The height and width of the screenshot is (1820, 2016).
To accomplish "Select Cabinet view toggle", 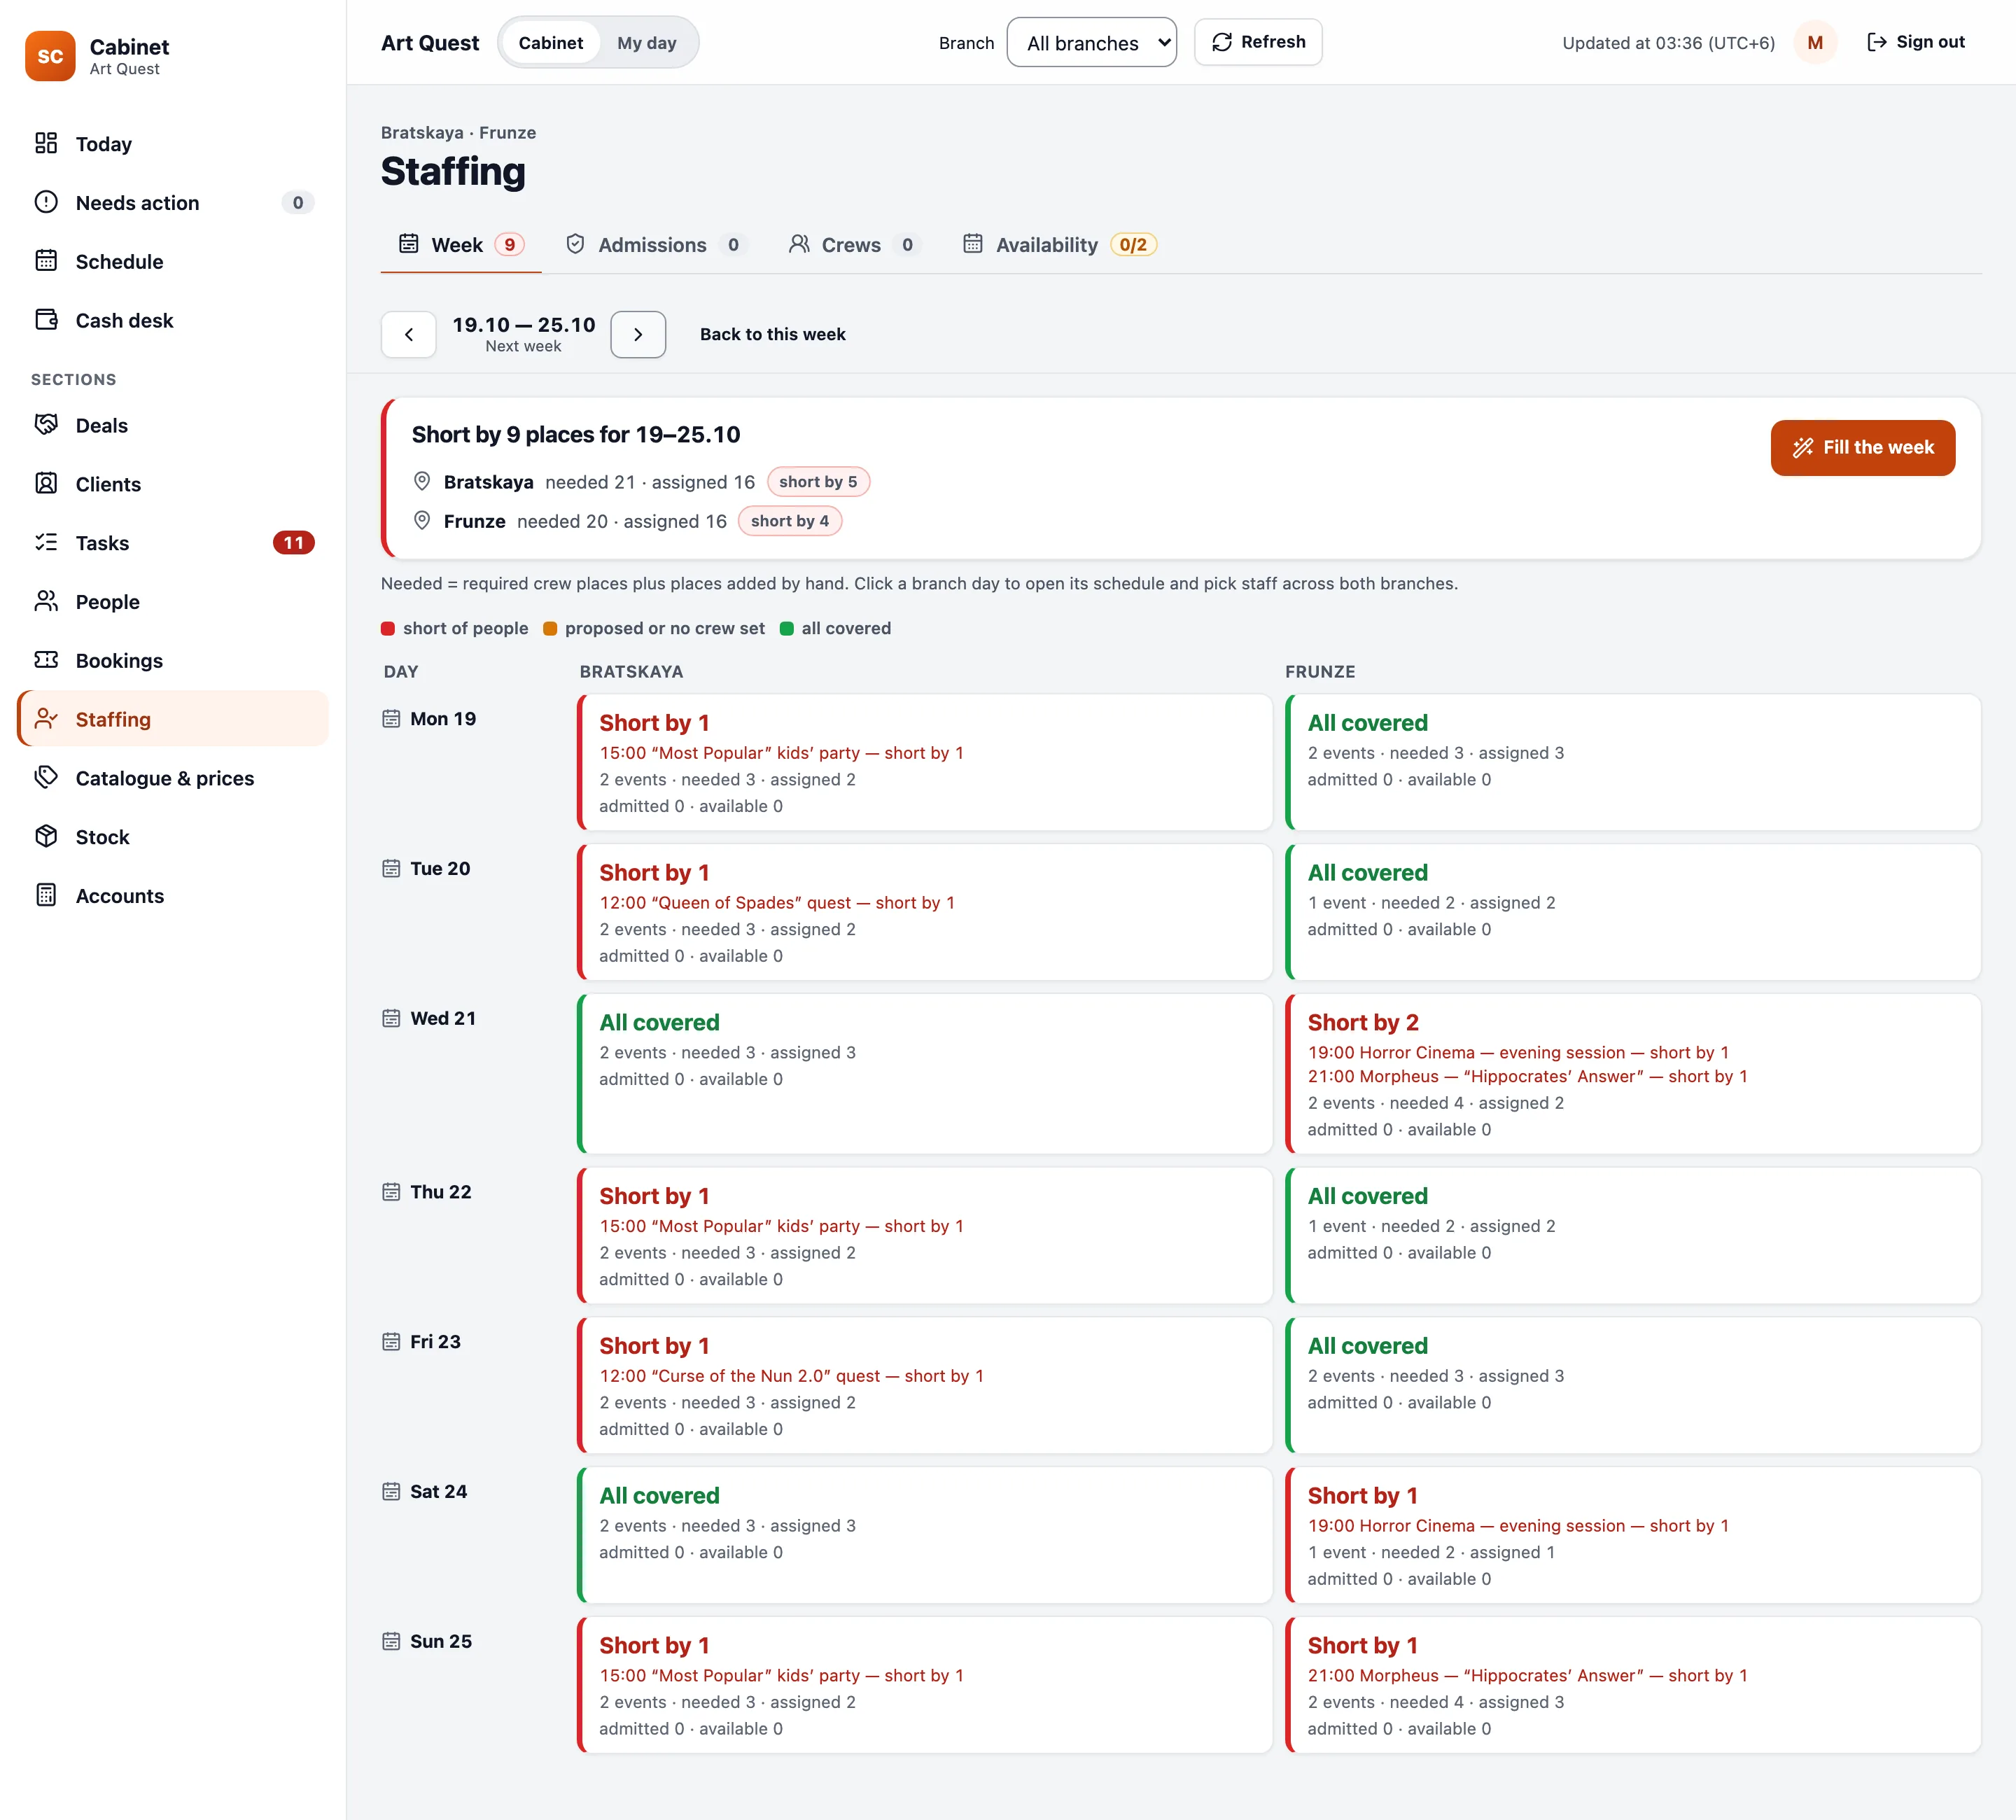I will click(550, 43).
